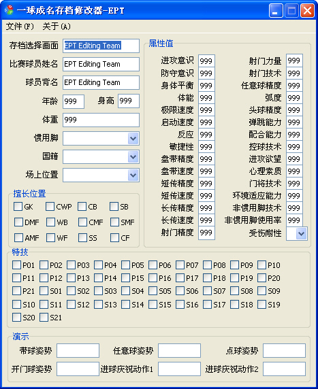318x389 pixels.
Task: Select the 盘带精度 value field
Action: 206,158
